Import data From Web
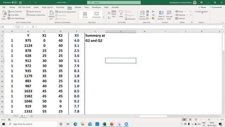The width and height of the screenshot is (225, 127). point(13,15)
